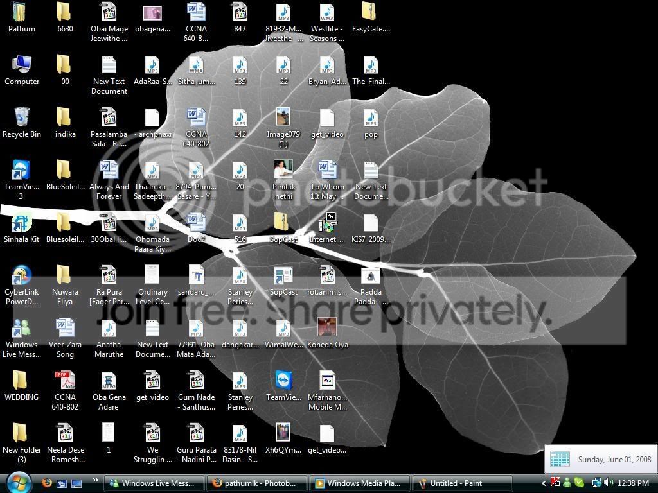
Task: Open the Windows Live Mess... desktop shortcut
Action: coord(21,328)
